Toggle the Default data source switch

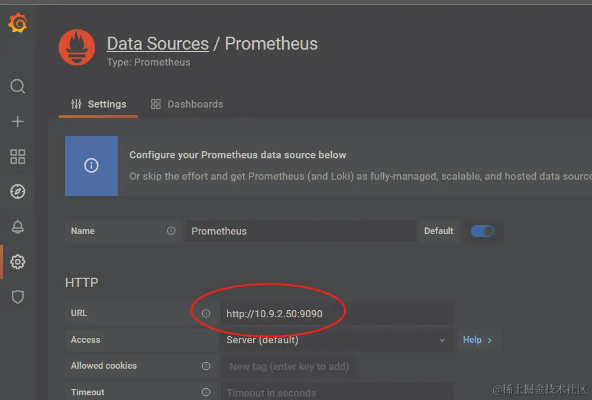point(482,231)
